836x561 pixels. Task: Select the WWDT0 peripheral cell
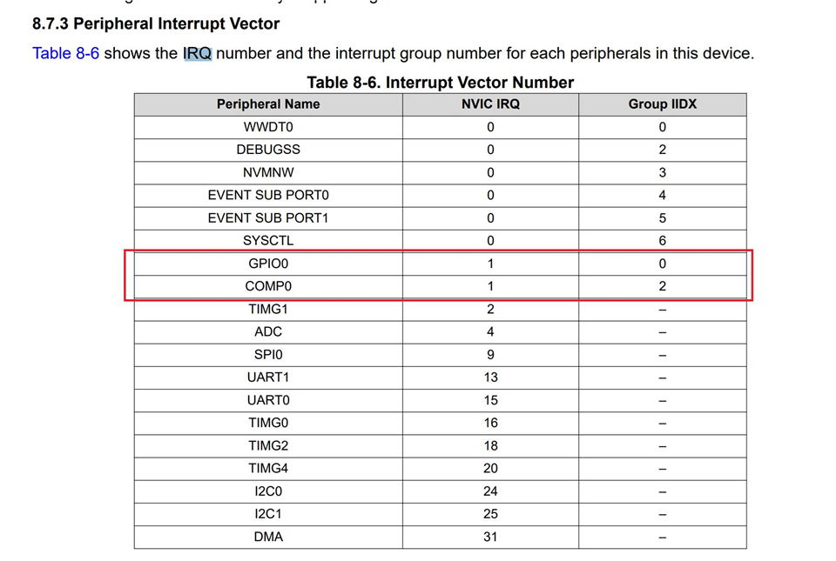268,127
